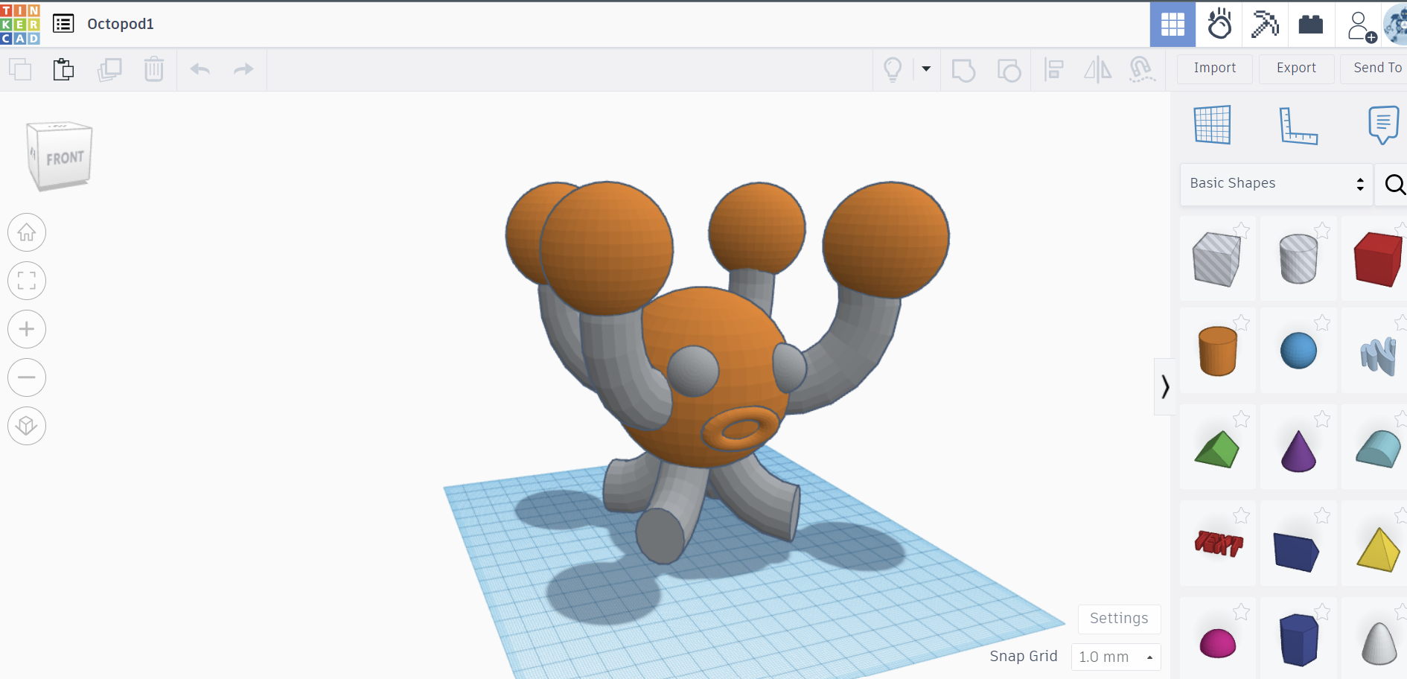The width and height of the screenshot is (1407, 679).
Task: Zoom in with the plus button
Action: click(x=27, y=329)
